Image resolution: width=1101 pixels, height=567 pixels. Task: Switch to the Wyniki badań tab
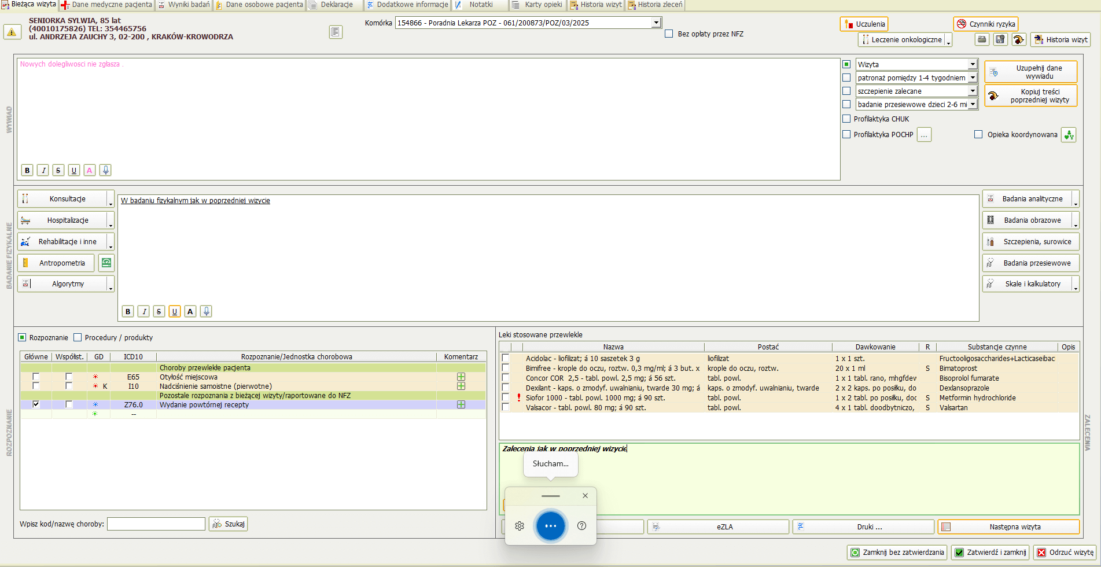tap(184, 5)
